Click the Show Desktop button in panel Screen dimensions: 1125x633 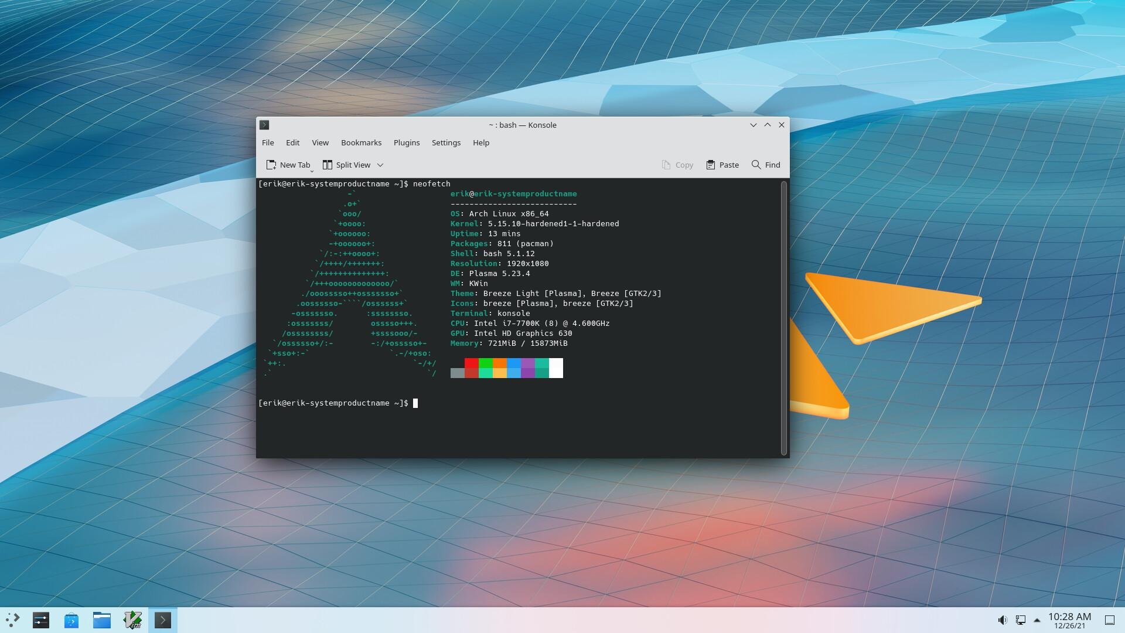1109,620
